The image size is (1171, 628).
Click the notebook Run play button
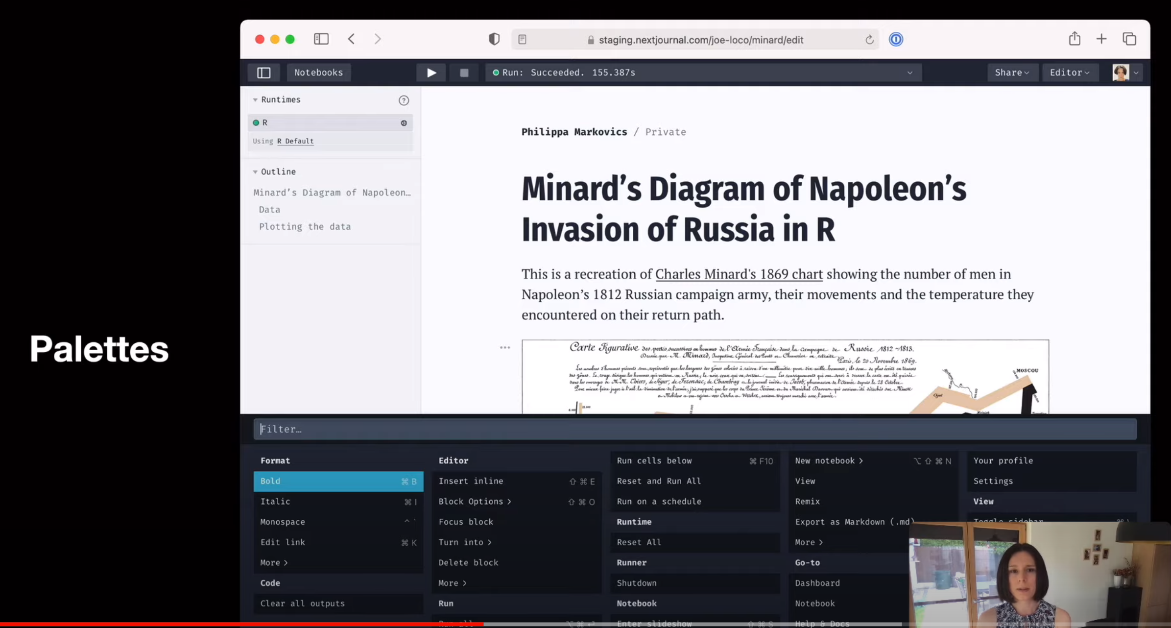tap(431, 72)
